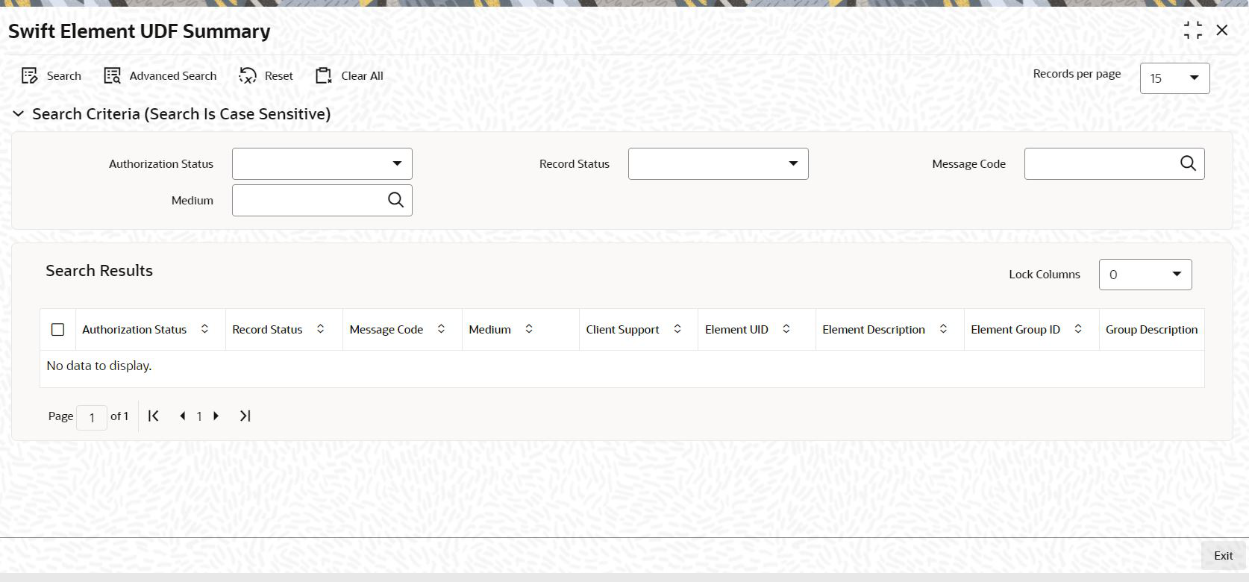Open Authorization Status dropdown
The height and width of the screenshot is (582, 1249).
pyautogui.click(x=322, y=163)
